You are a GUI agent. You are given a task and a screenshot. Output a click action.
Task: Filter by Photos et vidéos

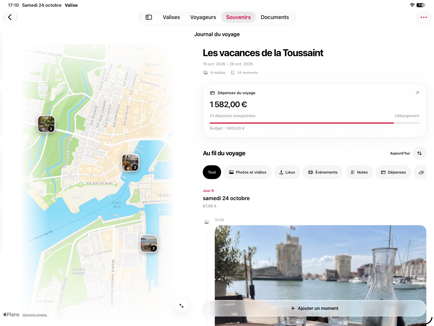248,172
